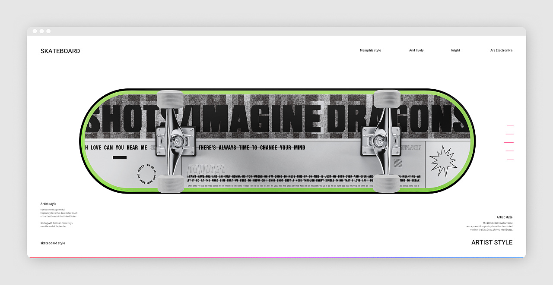
Task: Go to the bright navigation item
Action: [x=455, y=50]
